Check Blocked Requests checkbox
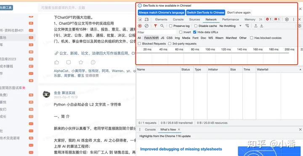This screenshot has height=156, width=303. (139, 44)
